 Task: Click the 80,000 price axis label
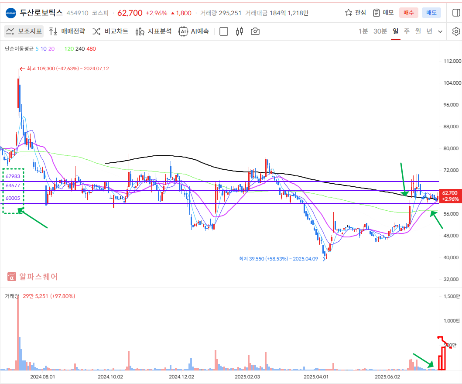(451, 148)
